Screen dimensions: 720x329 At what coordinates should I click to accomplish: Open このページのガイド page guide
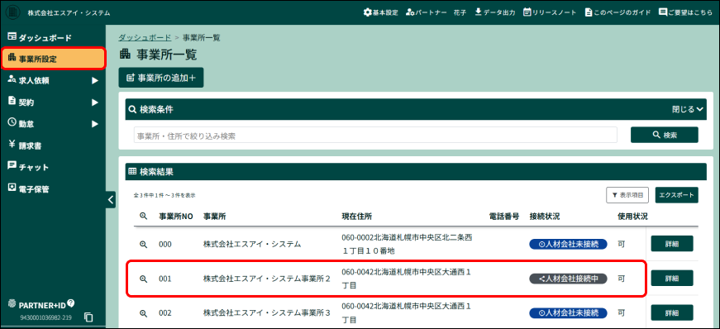617,12
